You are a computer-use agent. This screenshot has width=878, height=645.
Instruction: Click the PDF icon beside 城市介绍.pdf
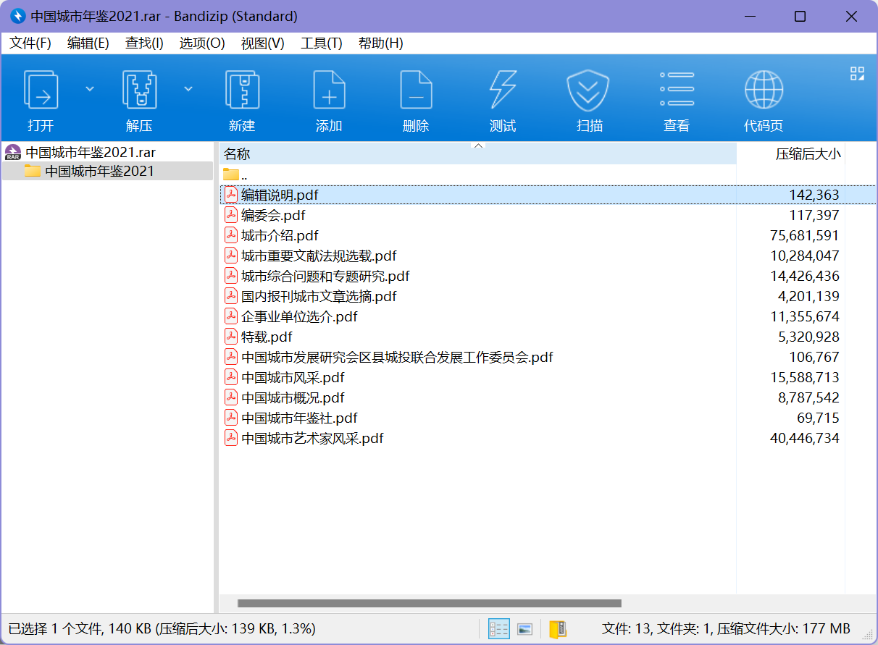231,235
